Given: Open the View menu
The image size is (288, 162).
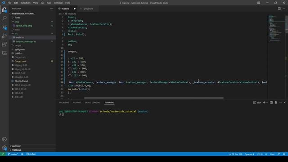Looking at the screenshot, I should [x=36, y=3].
